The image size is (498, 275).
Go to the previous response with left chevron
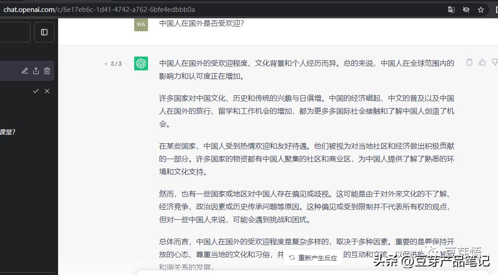coord(106,64)
